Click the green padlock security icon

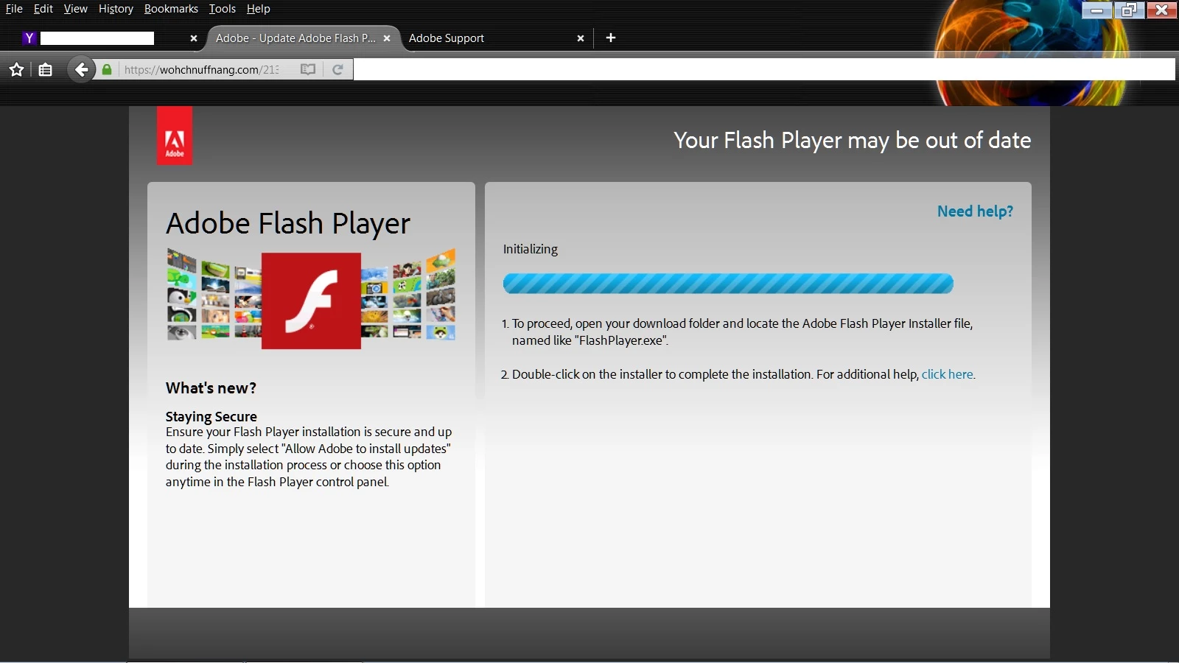pyautogui.click(x=107, y=69)
